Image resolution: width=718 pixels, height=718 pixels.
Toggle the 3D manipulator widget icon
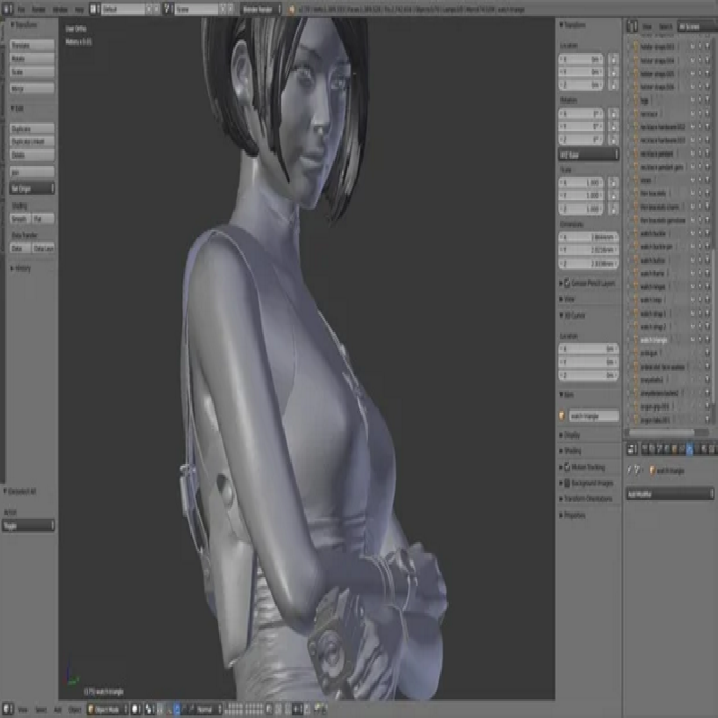click(168, 709)
